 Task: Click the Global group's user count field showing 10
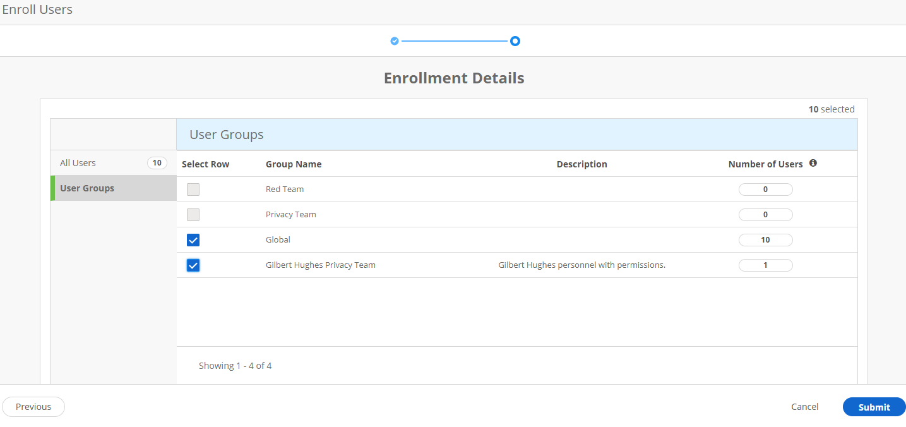pyautogui.click(x=765, y=239)
